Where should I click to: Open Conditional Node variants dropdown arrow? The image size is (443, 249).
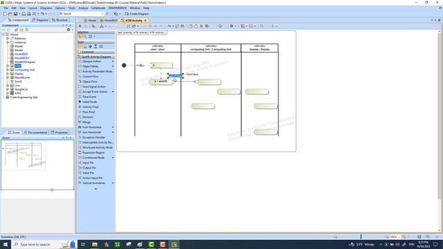tap(113, 158)
